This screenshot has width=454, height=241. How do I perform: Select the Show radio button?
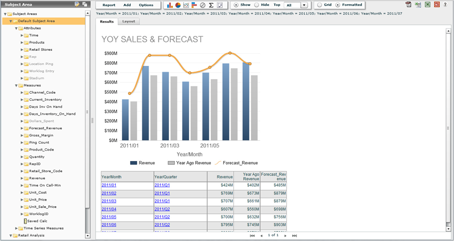coord(236,5)
